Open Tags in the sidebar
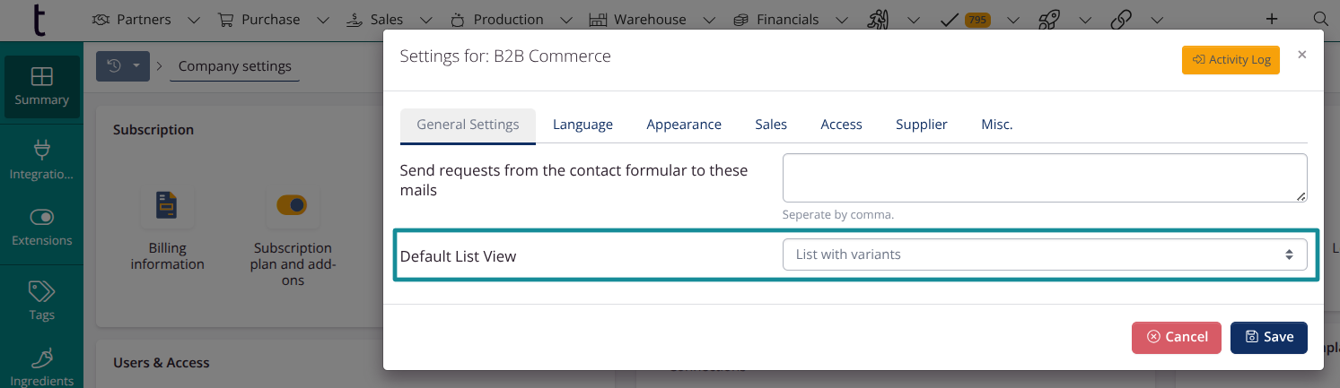 (41, 300)
